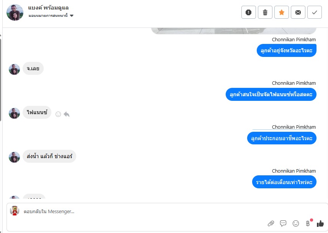
Task: Click the conversation list scrollbar on left edge
Action: point(1,79)
